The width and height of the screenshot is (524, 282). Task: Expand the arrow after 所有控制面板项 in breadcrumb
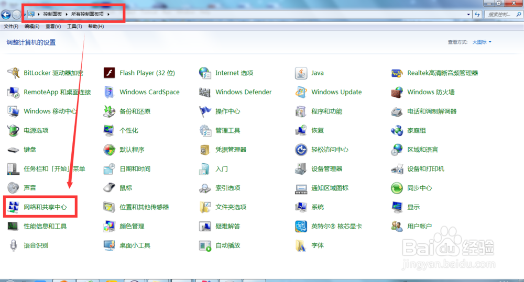(x=108, y=14)
